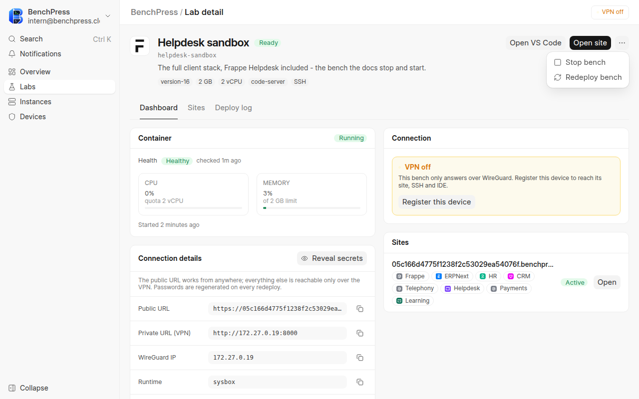Click the Payments app tag
Image resolution: width=639 pixels, height=399 pixels.
(509, 288)
